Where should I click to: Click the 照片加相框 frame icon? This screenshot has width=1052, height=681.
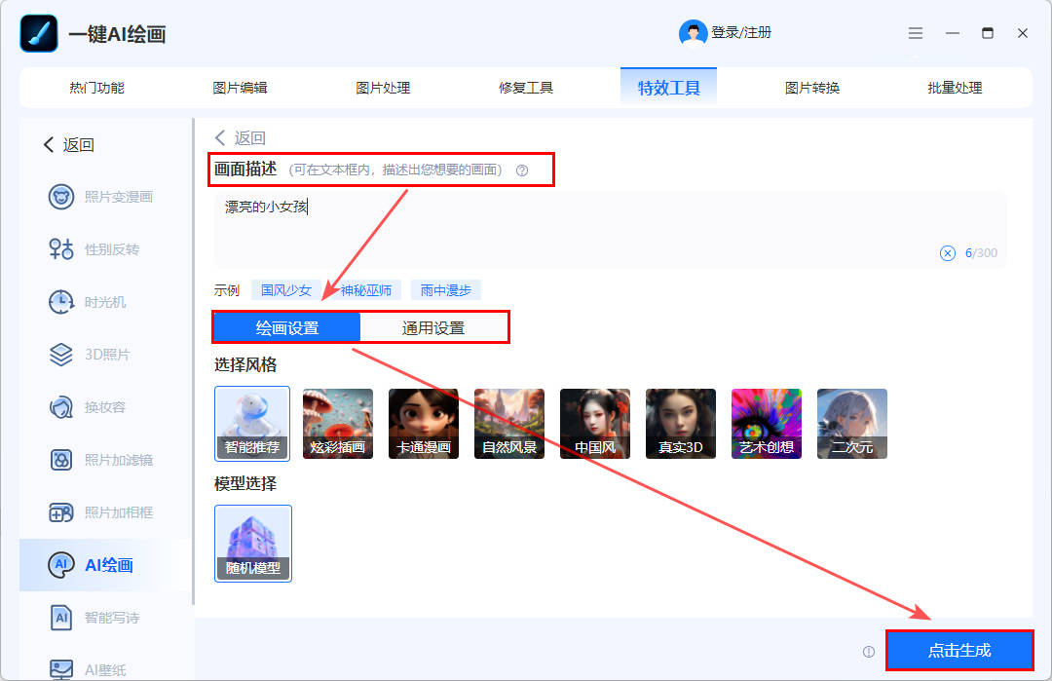tap(61, 512)
